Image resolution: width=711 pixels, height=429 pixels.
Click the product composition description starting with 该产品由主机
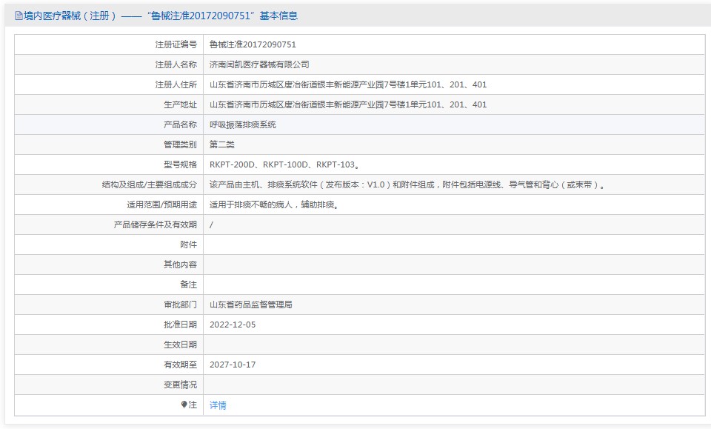(407, 184)
